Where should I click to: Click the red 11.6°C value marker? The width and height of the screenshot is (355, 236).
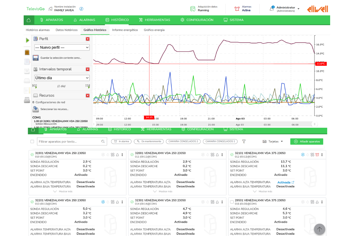coord(321,64)
